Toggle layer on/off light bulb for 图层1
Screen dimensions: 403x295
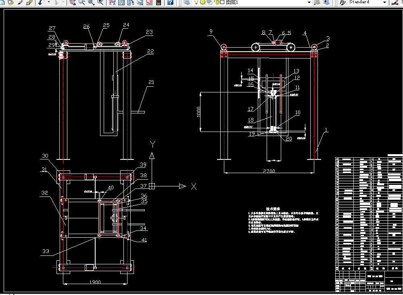(196, 2)
